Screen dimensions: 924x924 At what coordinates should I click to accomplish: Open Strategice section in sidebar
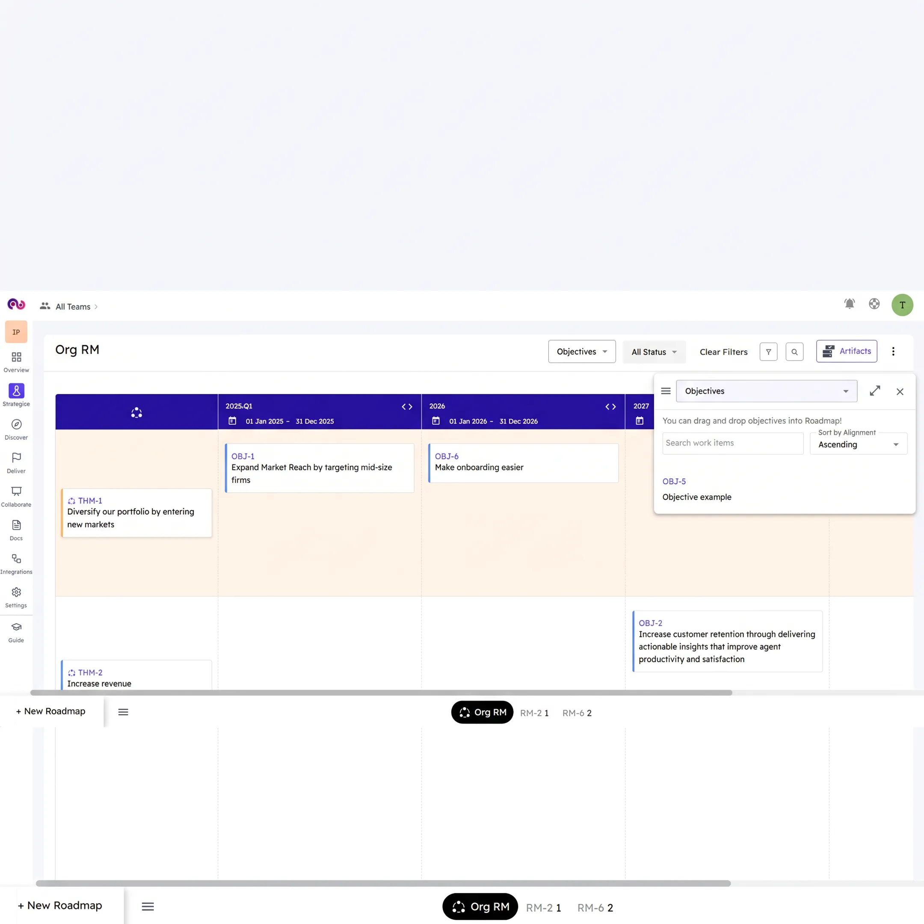pos(16,396)
